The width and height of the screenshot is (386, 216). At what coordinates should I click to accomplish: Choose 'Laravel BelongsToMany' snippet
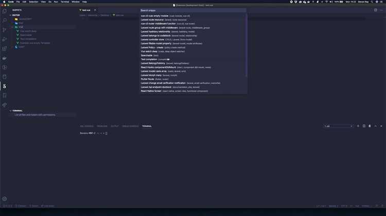193,63
